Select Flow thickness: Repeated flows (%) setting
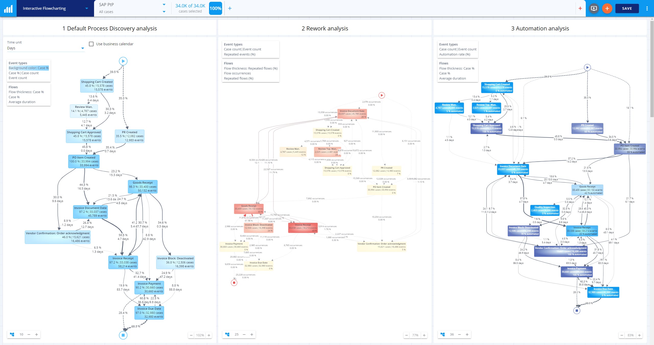This screenshot has width=654, height=345. pyautogui.click(x=251, y=68)
